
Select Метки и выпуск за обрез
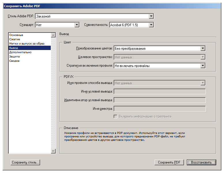click(30, 44)
